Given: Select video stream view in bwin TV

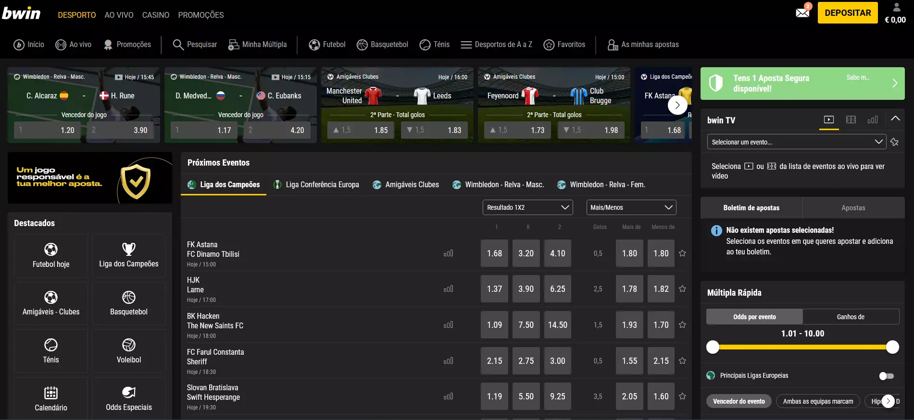Looking at the screenshot, I should pyautogui.click(x=829, y=120).
